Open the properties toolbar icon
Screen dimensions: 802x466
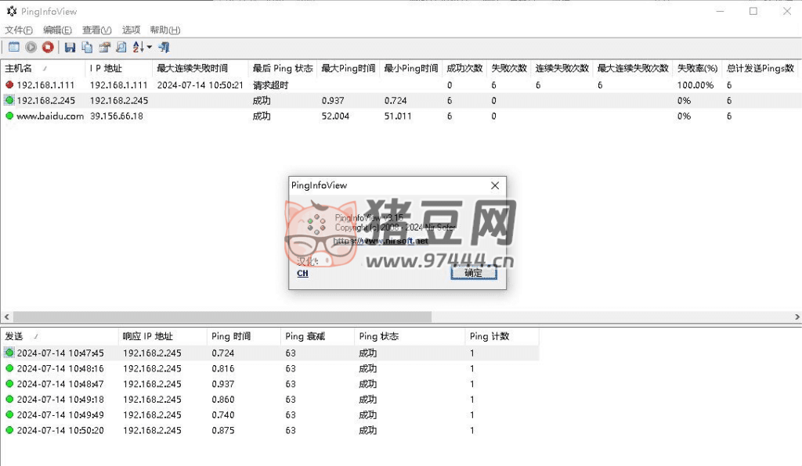(x=104, y=48)
